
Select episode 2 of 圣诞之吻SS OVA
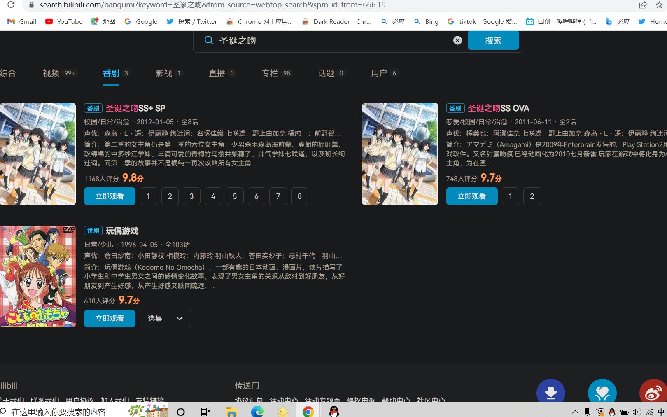(x=532, y=196)
